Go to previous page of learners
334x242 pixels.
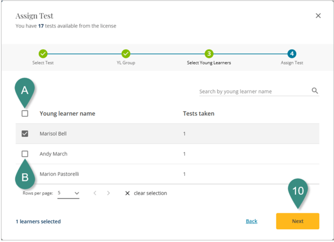coord(95,193)
